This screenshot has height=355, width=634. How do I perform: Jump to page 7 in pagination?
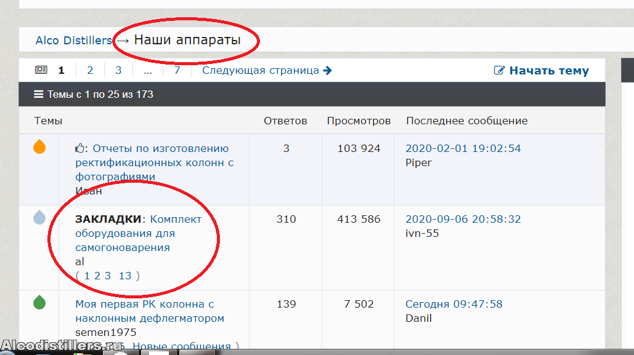177,70
